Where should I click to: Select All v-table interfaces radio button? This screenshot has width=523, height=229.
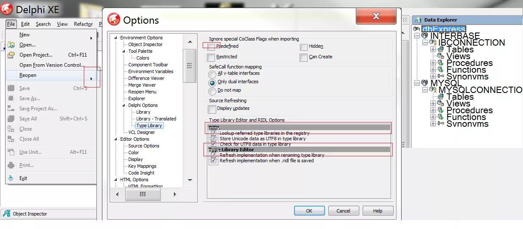tap(212, 74)
